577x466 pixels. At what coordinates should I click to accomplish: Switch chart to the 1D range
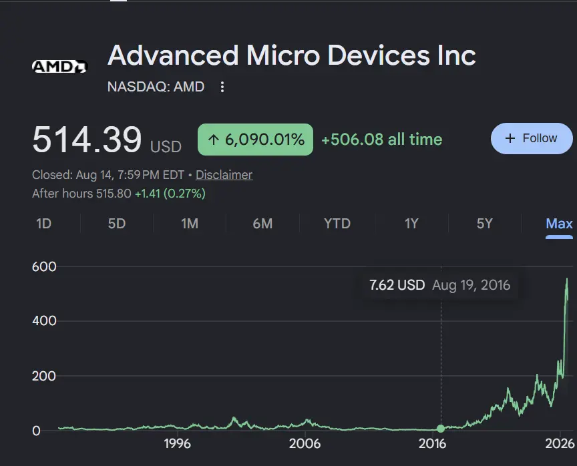pyautogui.click(x=44, y=224)
